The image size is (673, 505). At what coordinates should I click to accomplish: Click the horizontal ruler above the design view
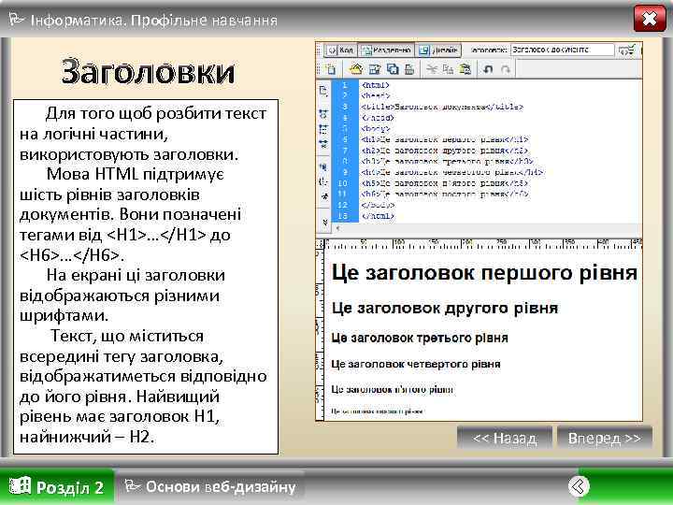(483, 244)
